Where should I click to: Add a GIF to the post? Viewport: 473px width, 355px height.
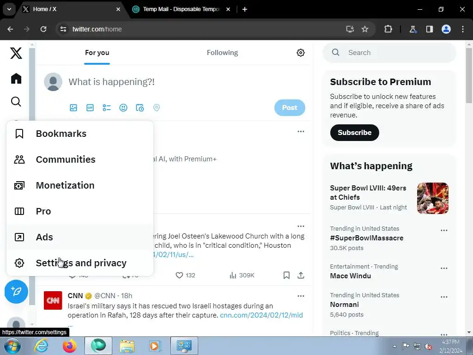[x=90, y=108]
